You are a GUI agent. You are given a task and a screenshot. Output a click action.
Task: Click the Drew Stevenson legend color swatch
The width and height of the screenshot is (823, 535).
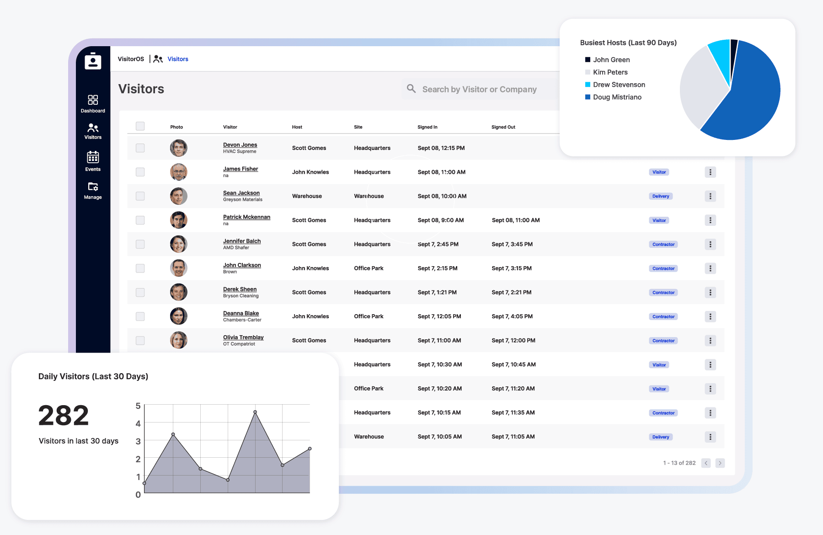coord(587,84)
